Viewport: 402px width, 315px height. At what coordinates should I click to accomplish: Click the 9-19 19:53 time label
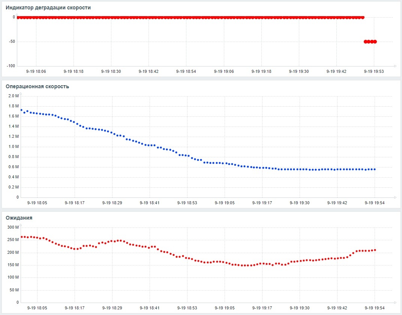pos(374,71)
